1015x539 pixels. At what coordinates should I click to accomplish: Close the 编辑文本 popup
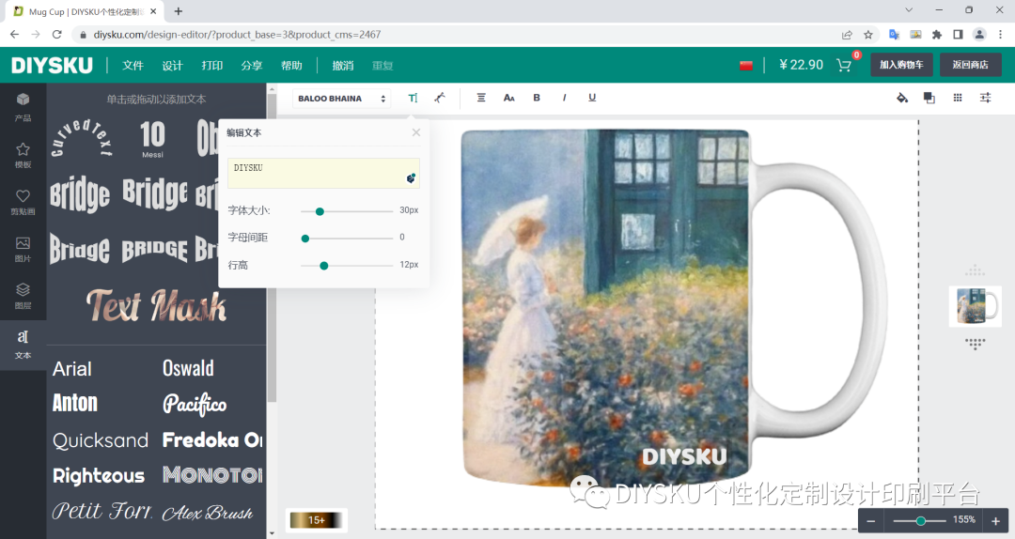tap(416, 132)
